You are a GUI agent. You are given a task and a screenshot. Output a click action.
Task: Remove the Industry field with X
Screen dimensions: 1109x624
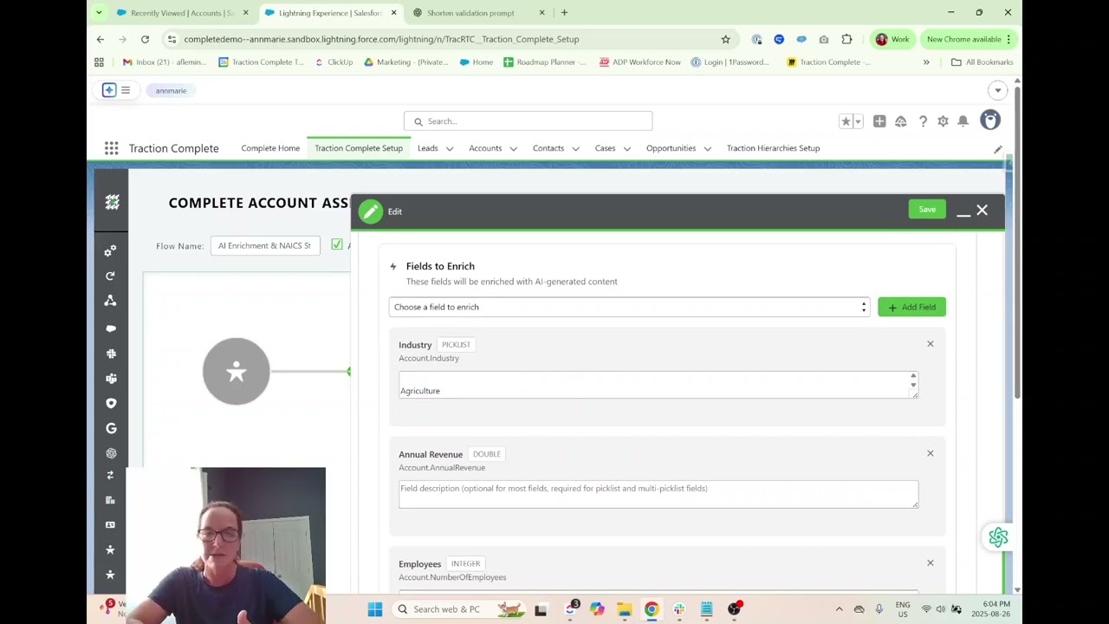[x=931, y=344]
